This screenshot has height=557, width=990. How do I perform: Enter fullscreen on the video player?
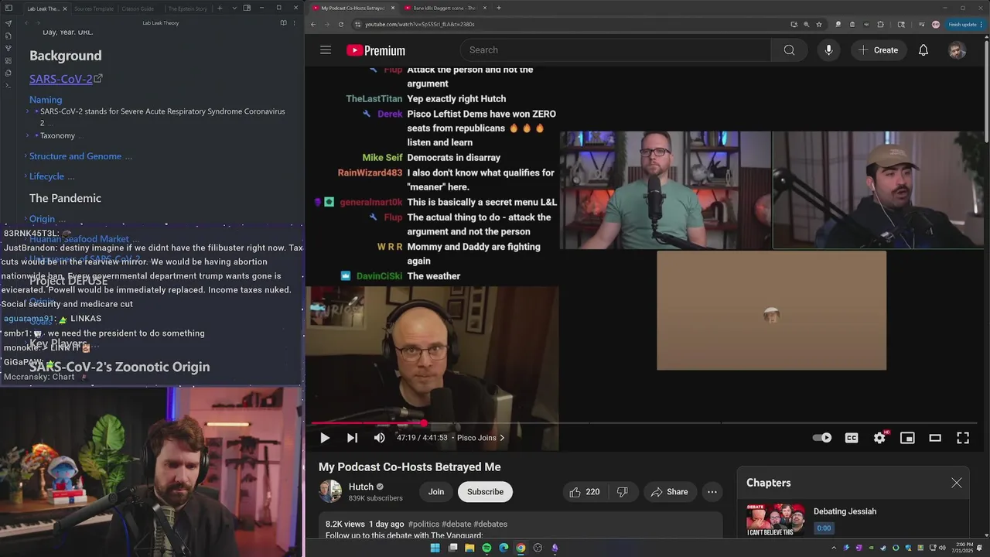[963, 438]
